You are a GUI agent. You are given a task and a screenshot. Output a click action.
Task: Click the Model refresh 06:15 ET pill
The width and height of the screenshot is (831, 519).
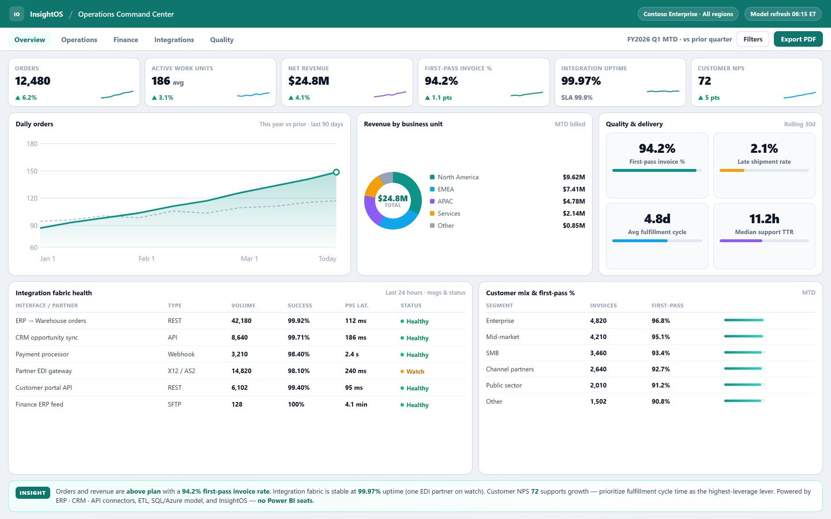pyautogui.click(x=783, y=14)
